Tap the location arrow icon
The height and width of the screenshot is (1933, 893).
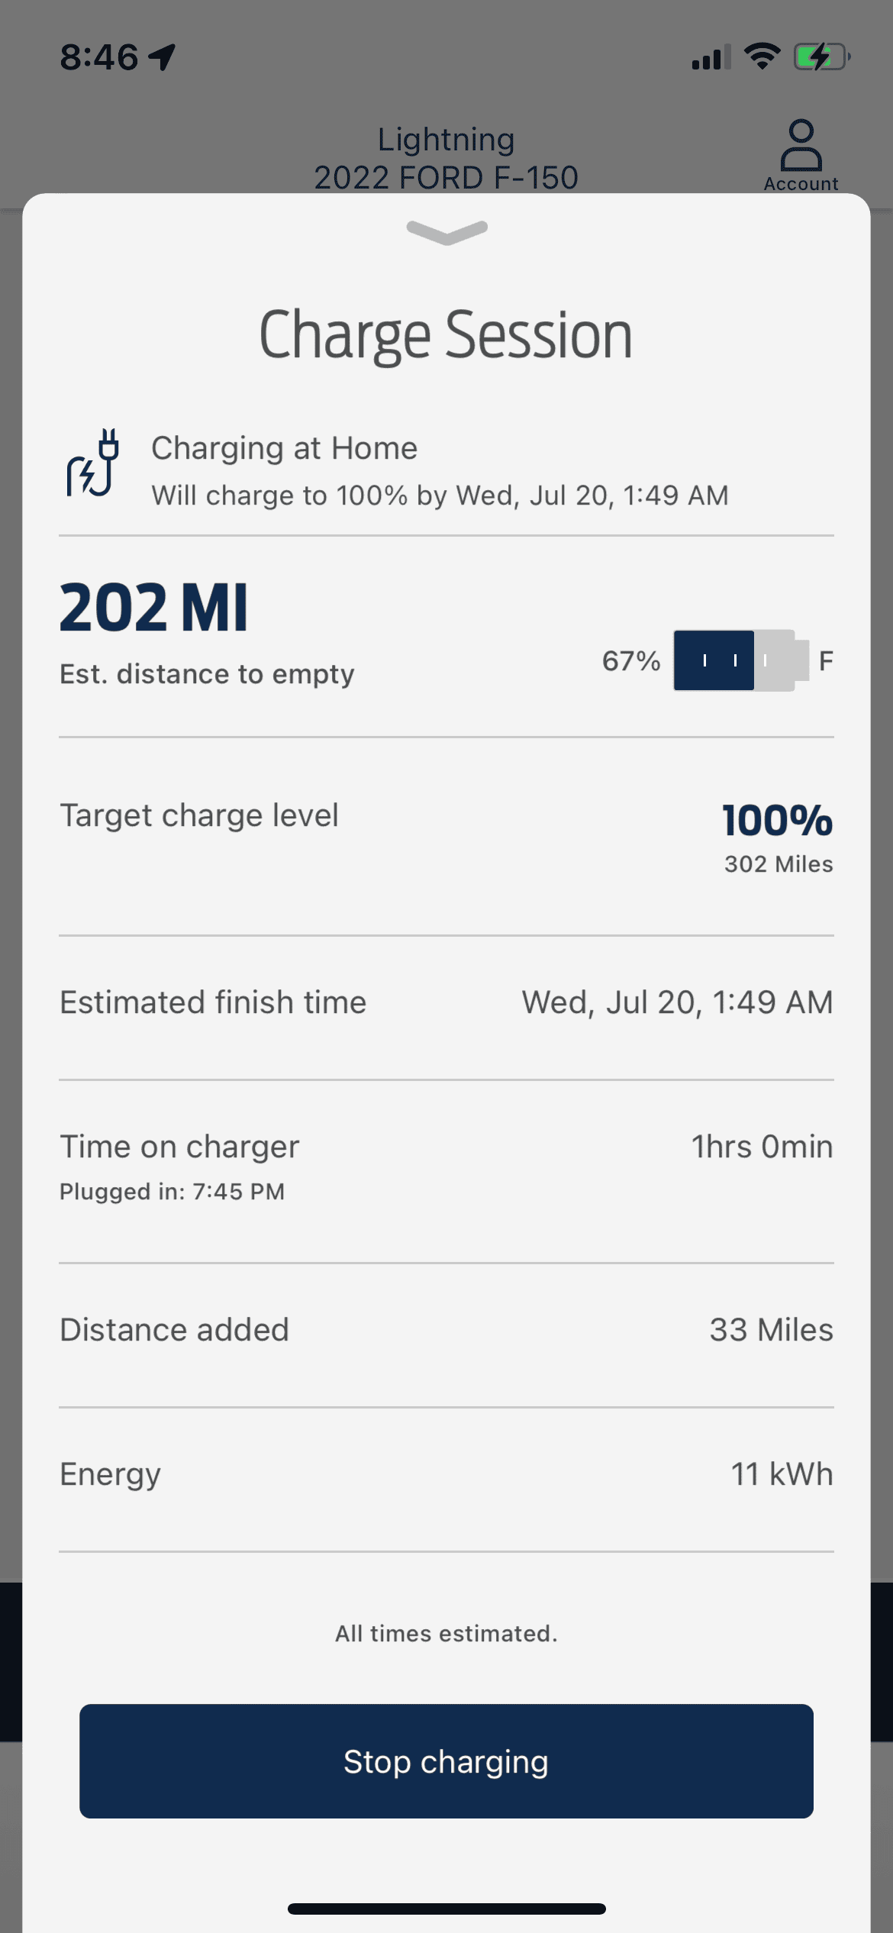(162, 57)
